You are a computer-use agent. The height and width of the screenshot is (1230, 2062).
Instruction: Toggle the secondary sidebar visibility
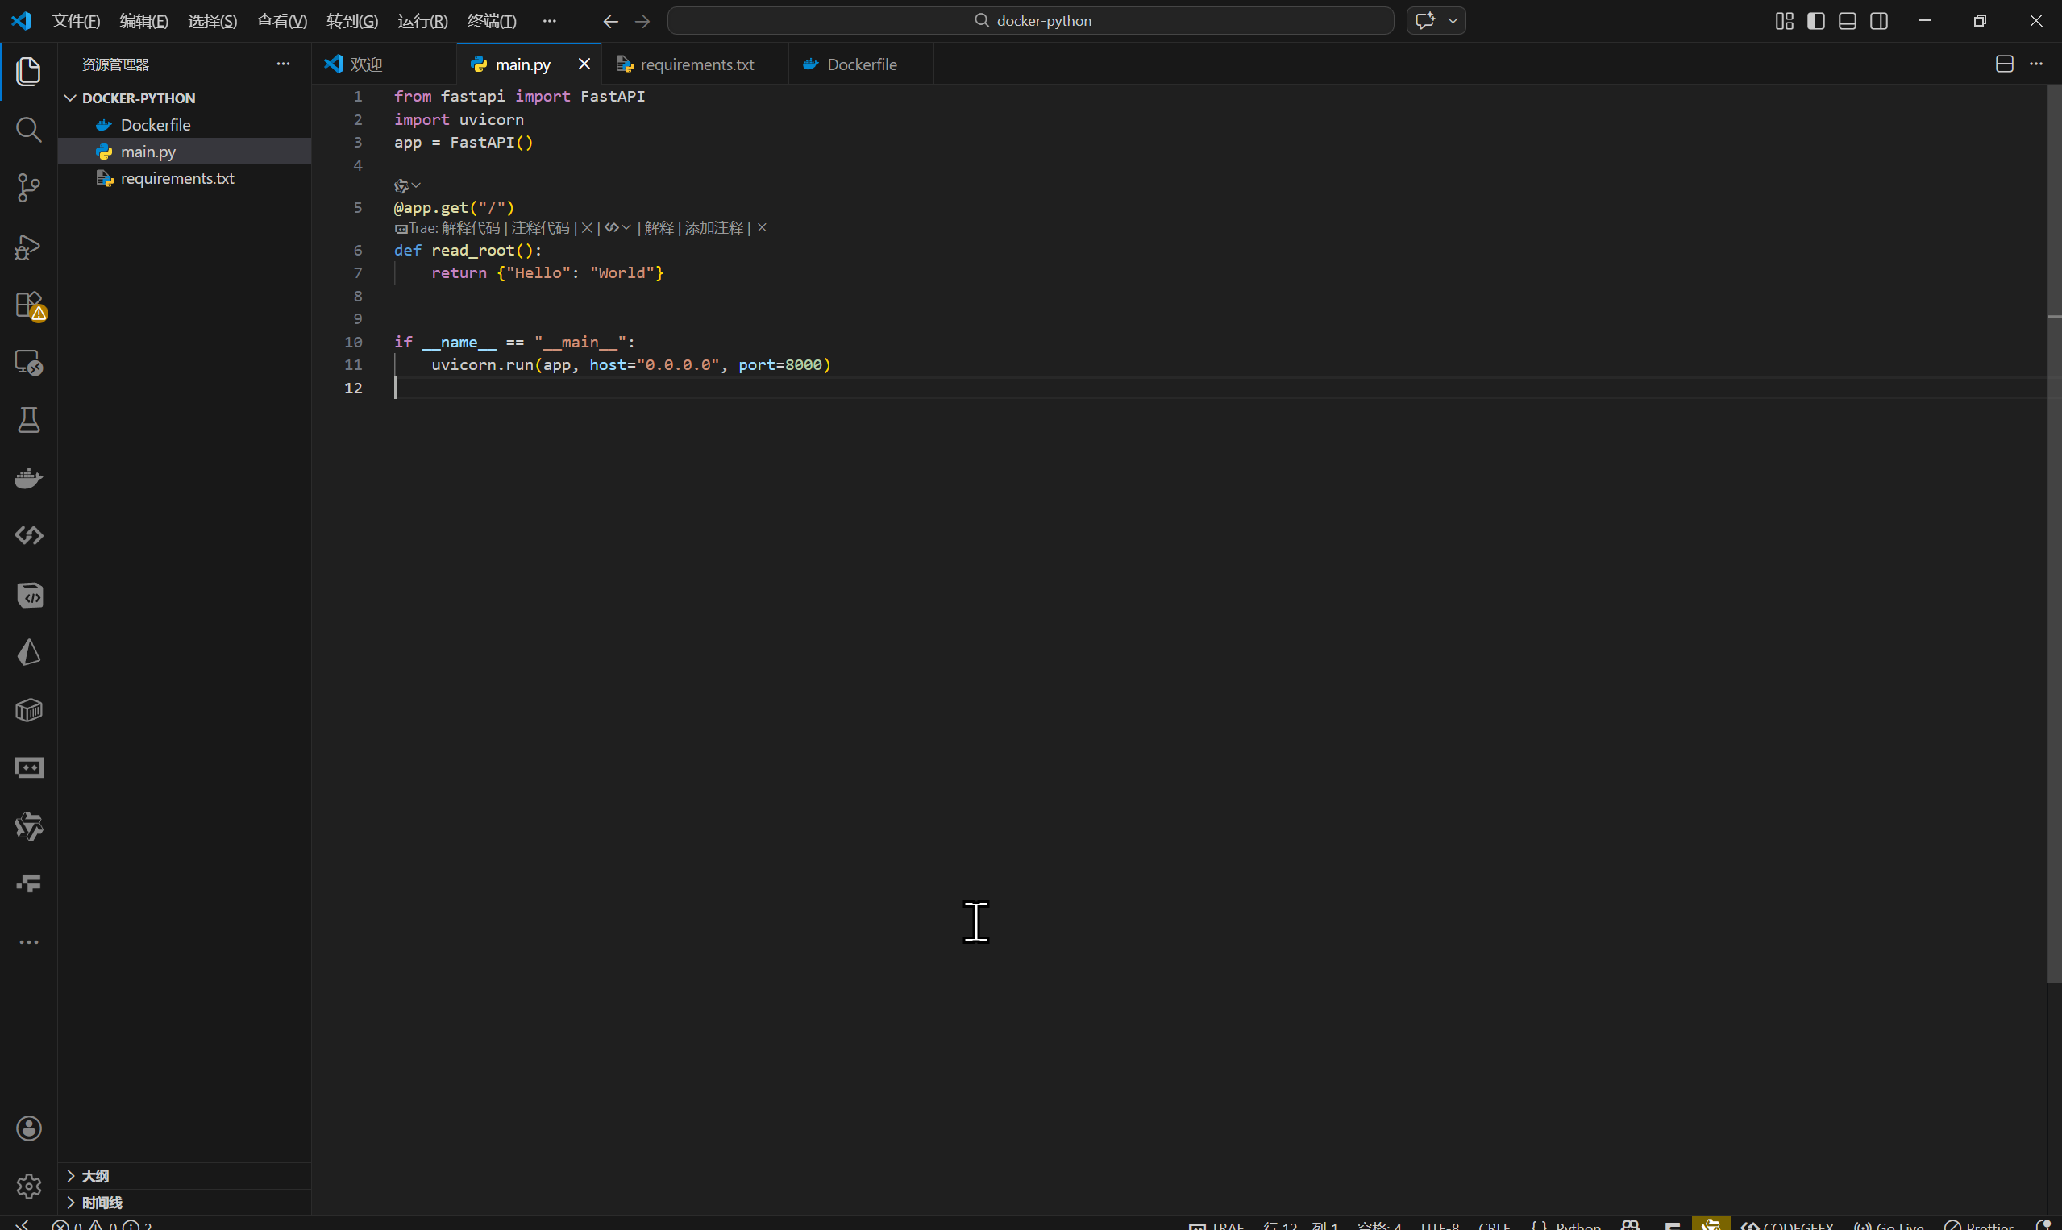click(x=1879, y=21)
